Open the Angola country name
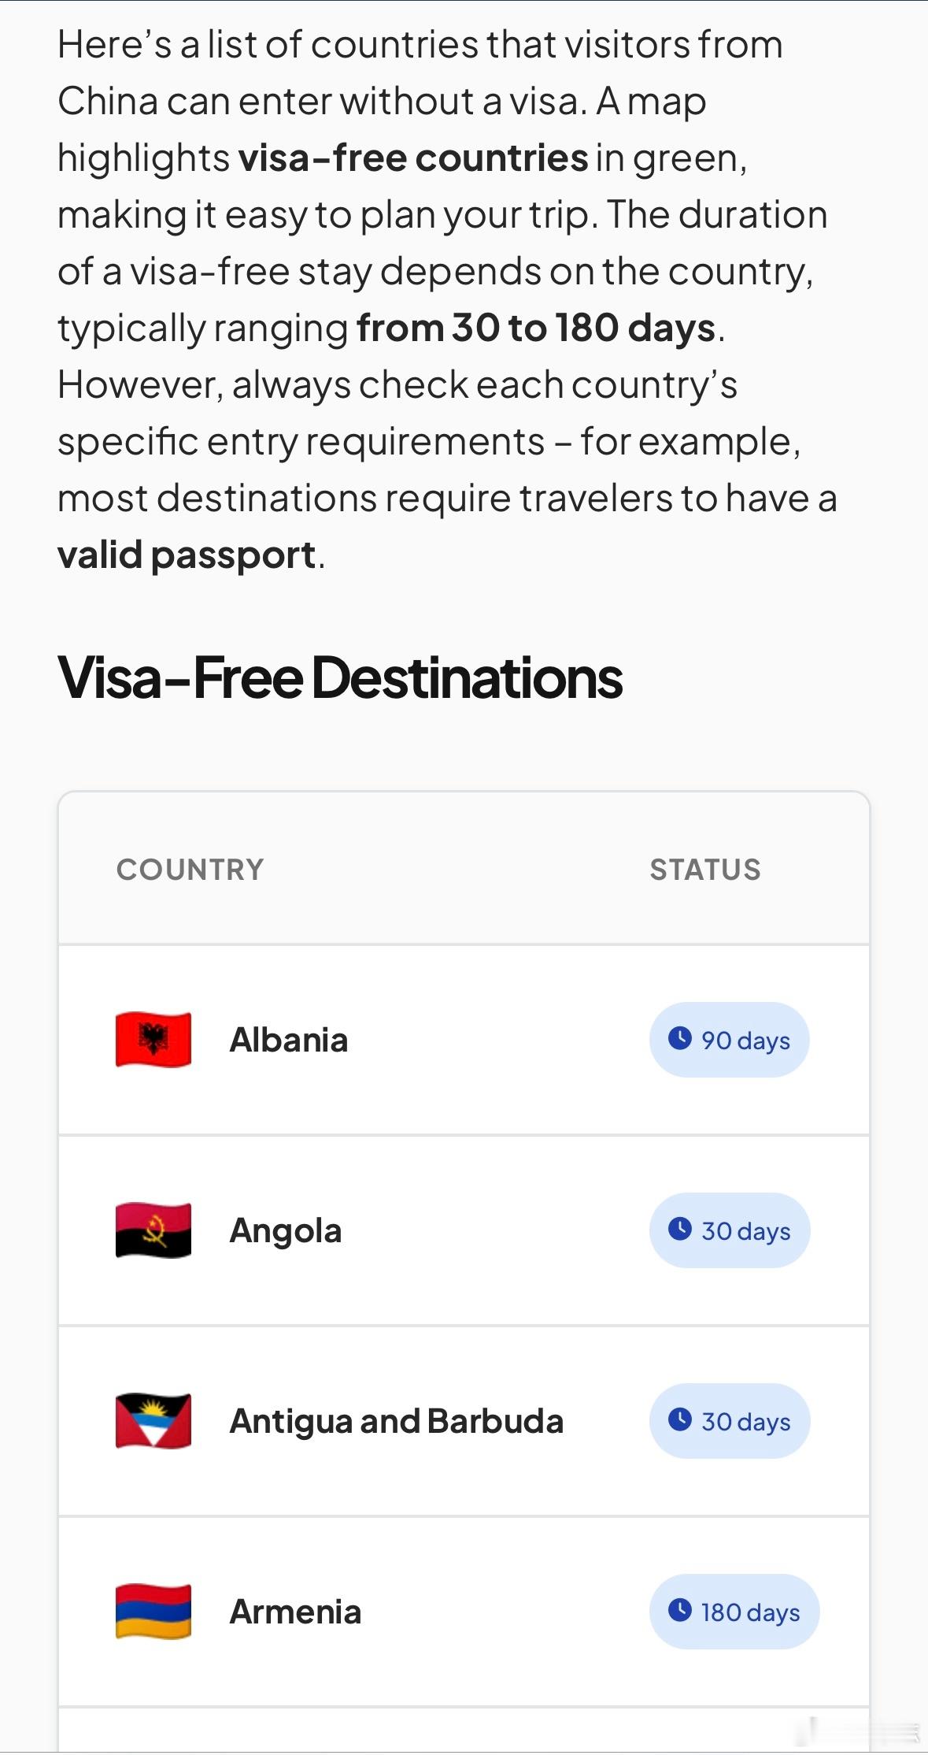Screen dimensions: 928x1755 tap(286, 1231)
